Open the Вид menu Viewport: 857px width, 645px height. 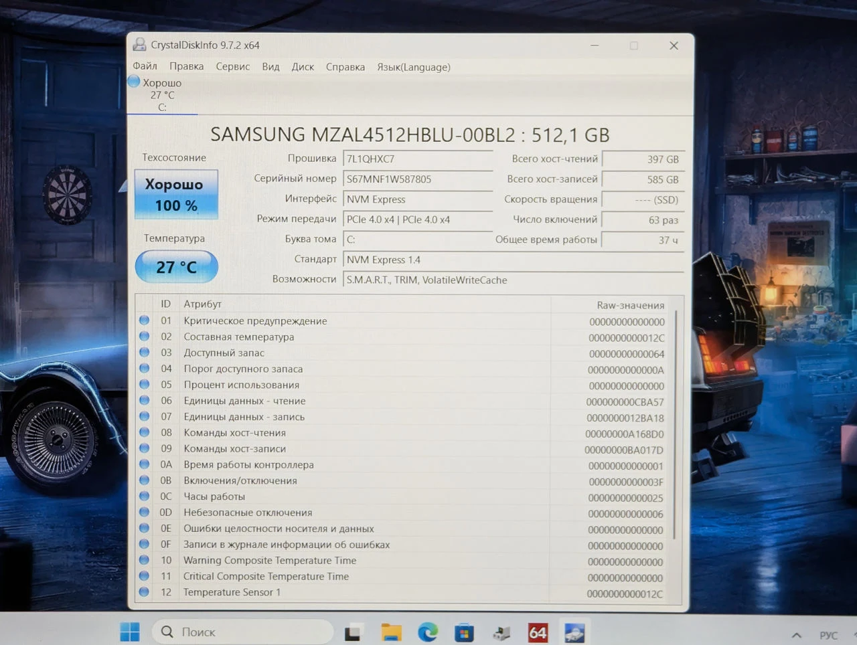click(x=270, y=67)
